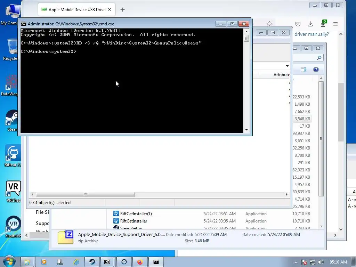The image size is (356, 267).
Task: Open the Steam desktop shortcut
Action: tap(11, 120)
